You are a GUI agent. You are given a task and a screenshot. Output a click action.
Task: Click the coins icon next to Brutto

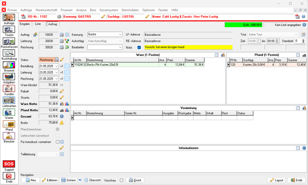(x=62, y=123)
